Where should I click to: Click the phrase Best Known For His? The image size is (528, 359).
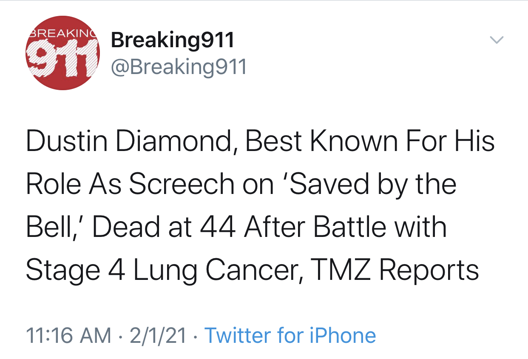pos(370,142)
